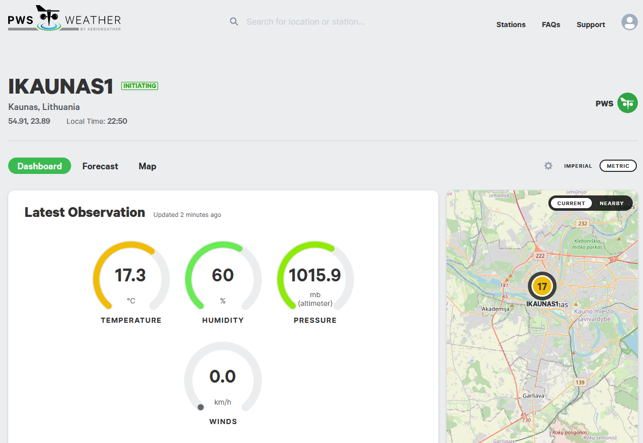Click road 139 shield on the map

click(580, 382)
